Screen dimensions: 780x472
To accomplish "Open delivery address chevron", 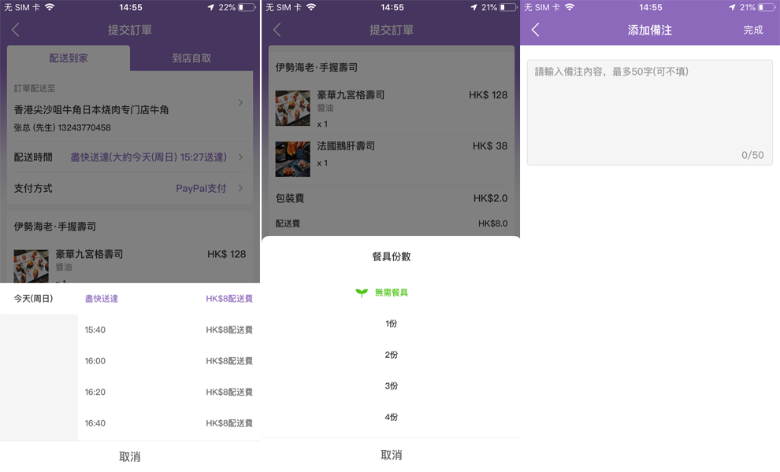I will [240, 102].
